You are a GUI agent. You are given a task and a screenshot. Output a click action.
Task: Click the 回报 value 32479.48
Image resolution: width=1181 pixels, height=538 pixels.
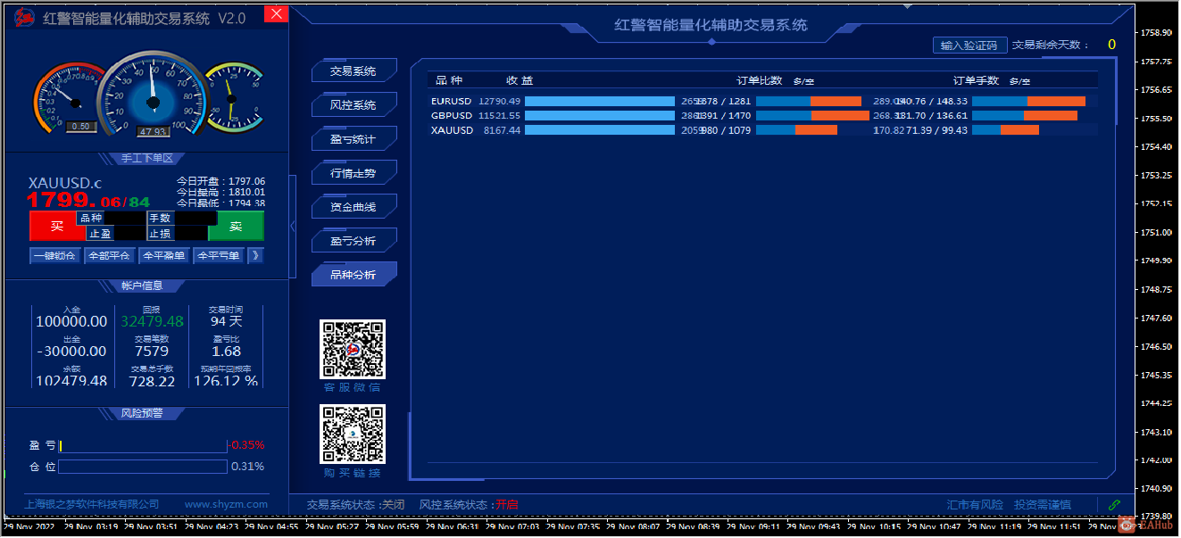pos(153,322)
